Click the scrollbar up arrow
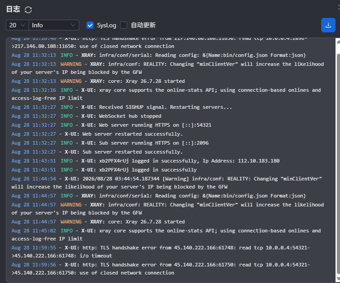The height and width of the screenshot is (283, 340). tap(338, 42)
